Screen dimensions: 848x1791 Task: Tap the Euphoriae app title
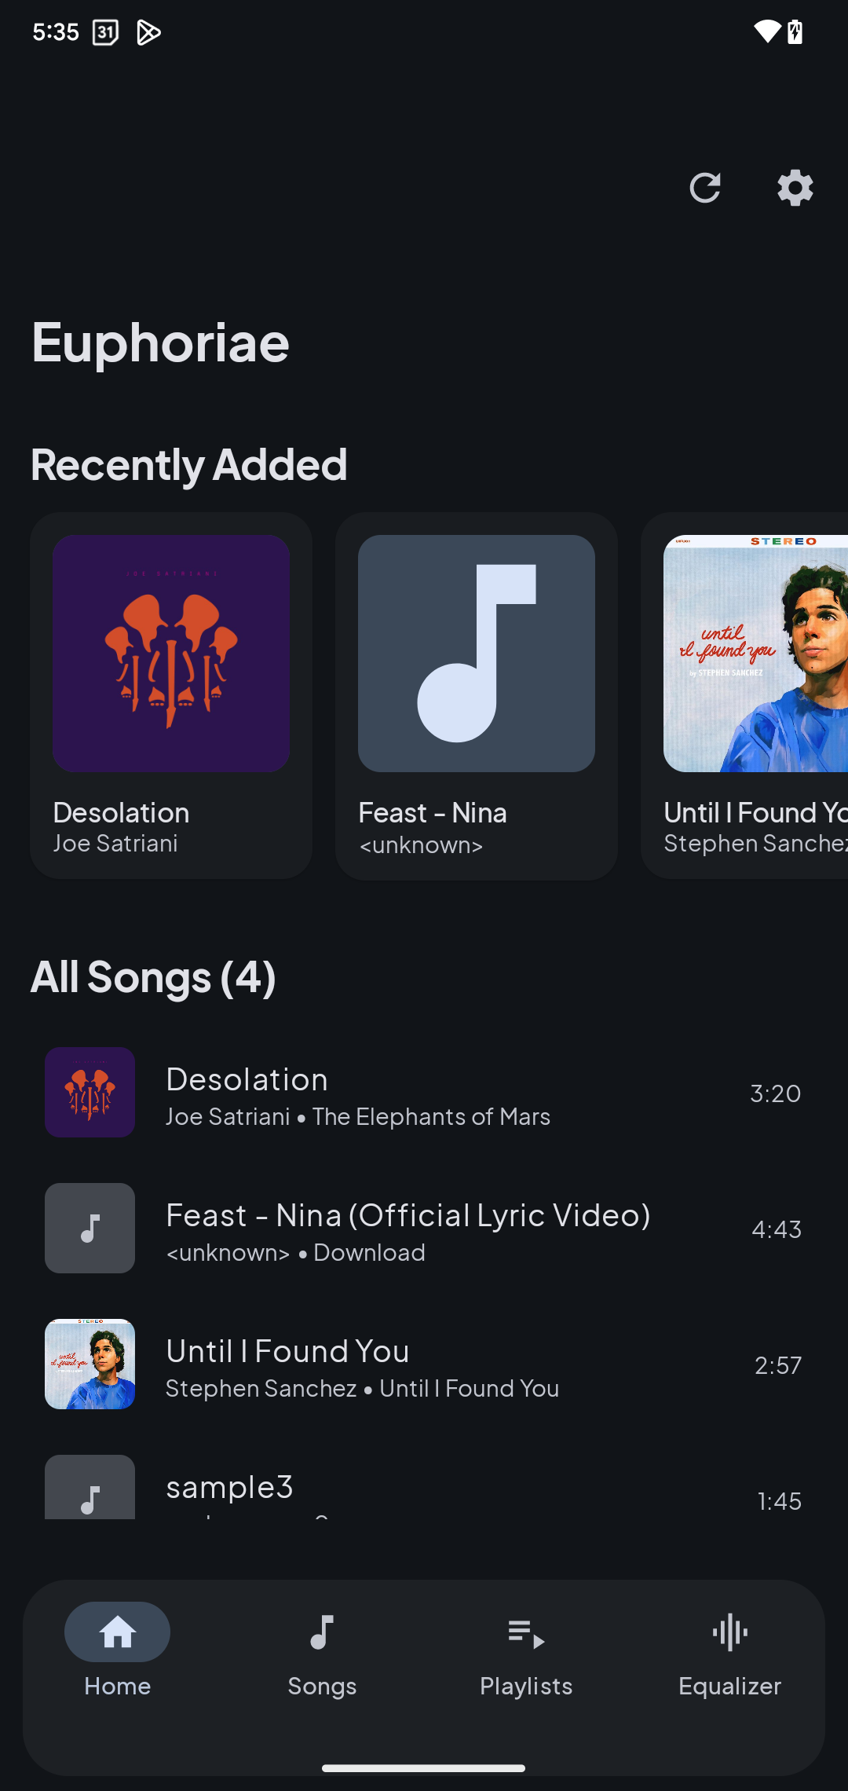point(161,343)
